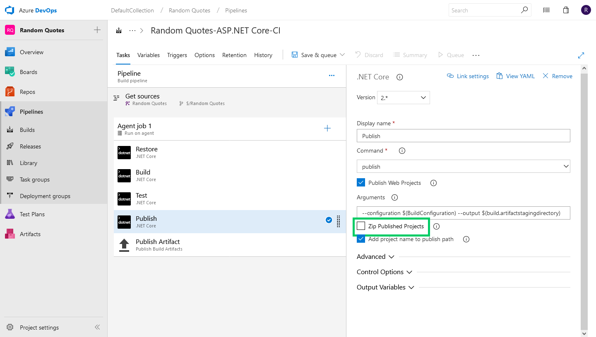
Task: Switch to the Variables tab
Action: (x=149, y=55)
